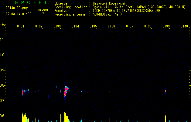Click the 0131 time axis marker

(x=21, y=26)
